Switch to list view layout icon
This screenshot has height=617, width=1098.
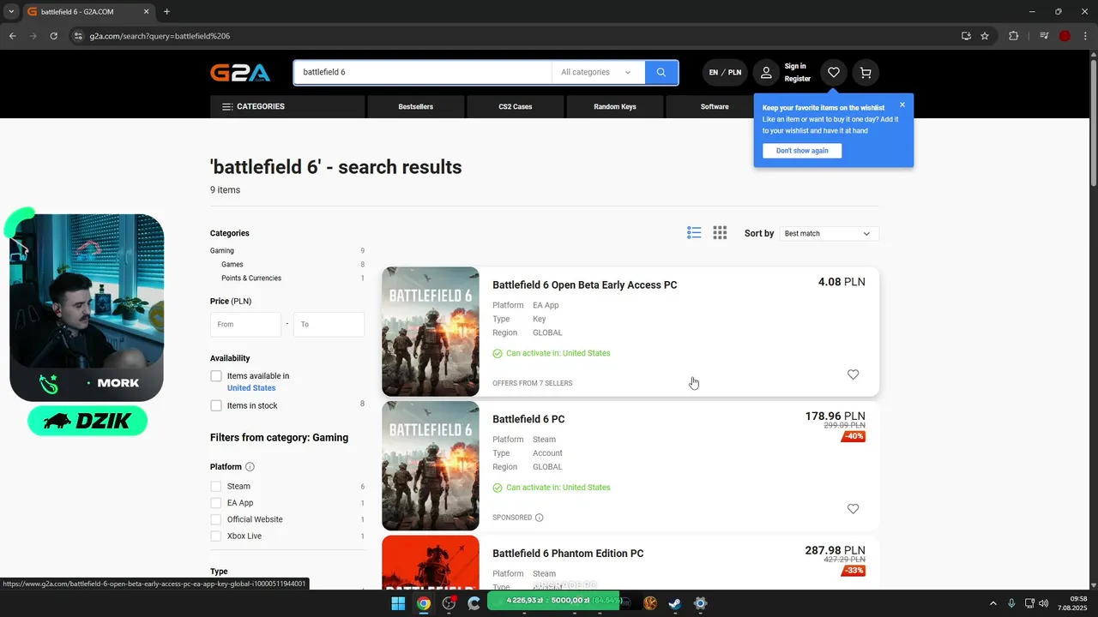[x=694, y=233]
